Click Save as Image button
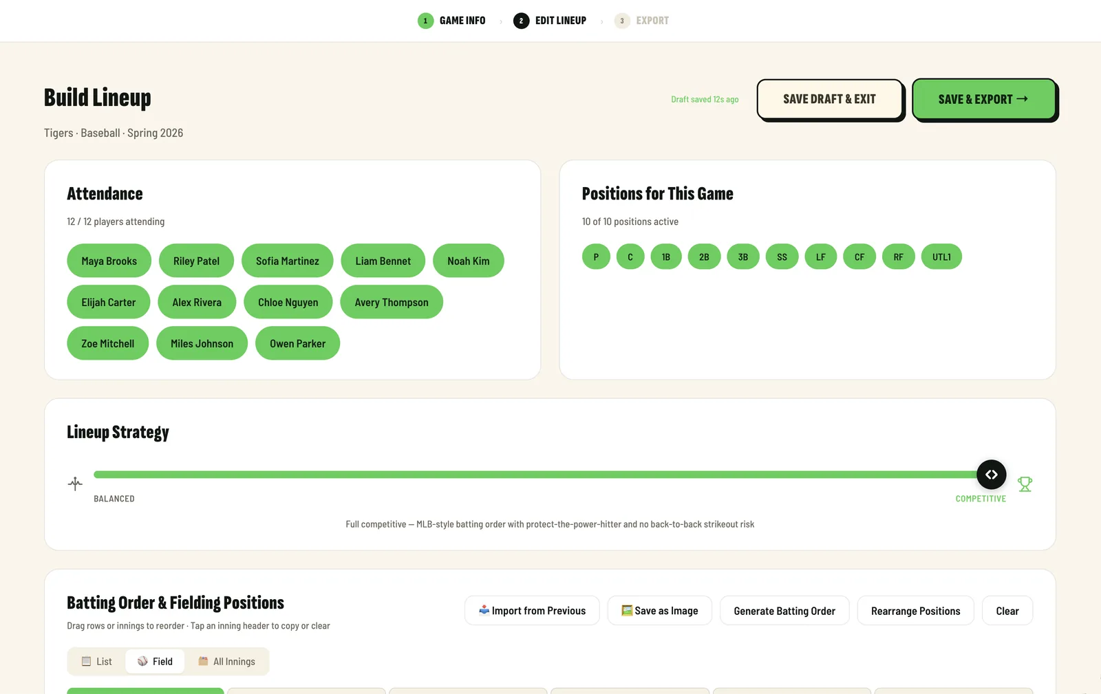This screenshot has width=1101, height=694. (x=659, y=610)
